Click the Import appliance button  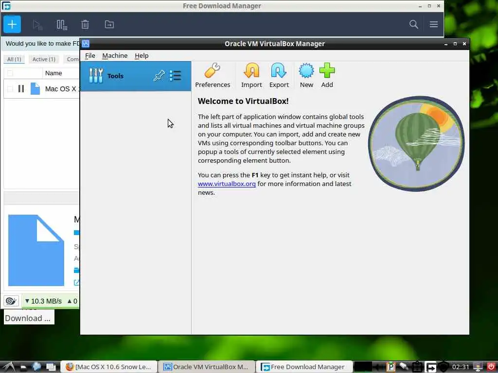pyautogui.click(x=251, y=75)
